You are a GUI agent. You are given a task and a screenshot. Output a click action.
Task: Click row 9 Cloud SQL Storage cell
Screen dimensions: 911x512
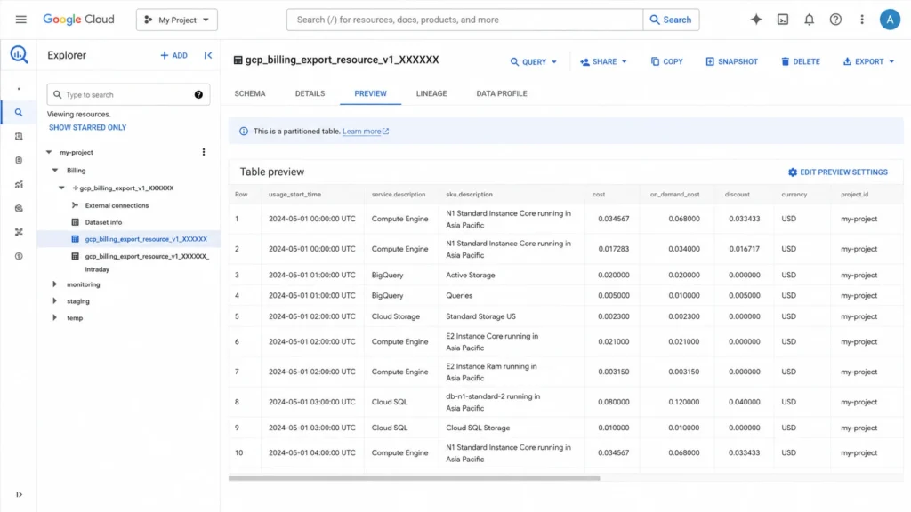(478, 428)
